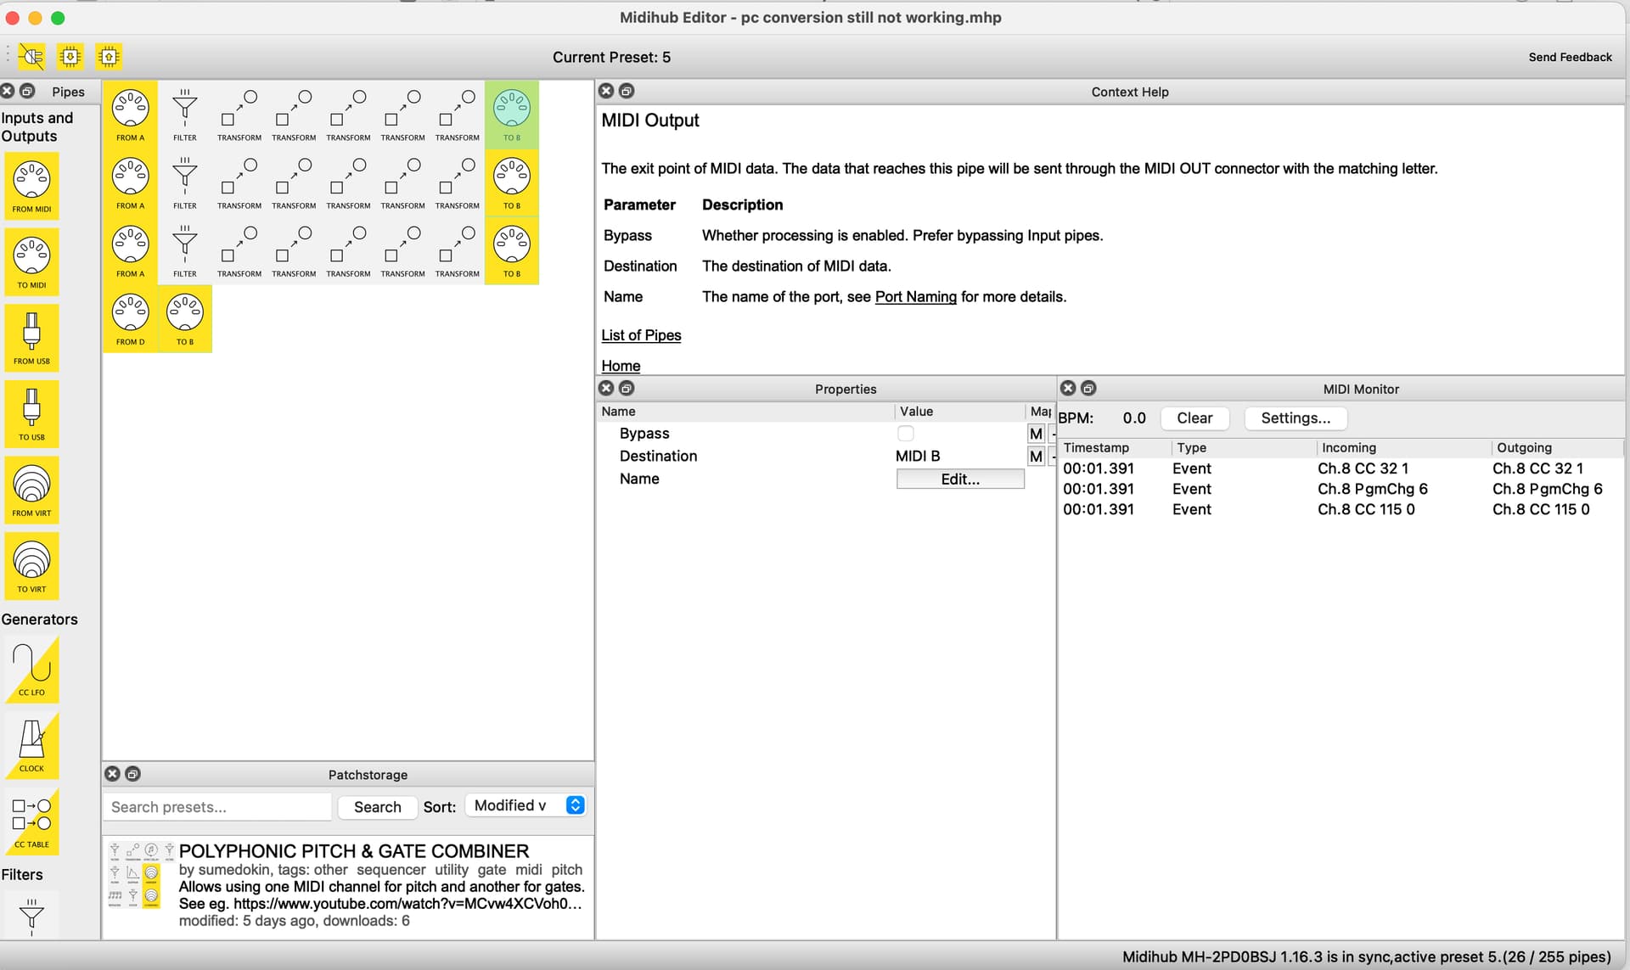Click the CC LFO generator icon
The height and width of the screenshot is (970, 1630).
tap(31, 669)
